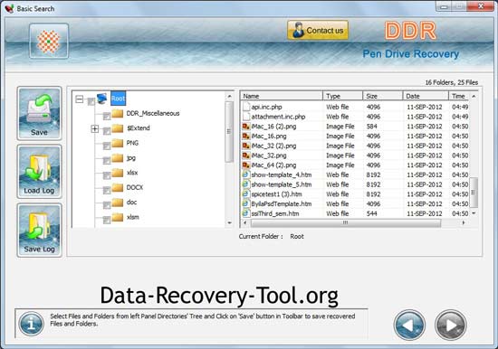Image resolution: width=498 pixels, height=349 pixels.
Task: Click the tree panel down scroll arrow
Action: click(x=229, y=222)
